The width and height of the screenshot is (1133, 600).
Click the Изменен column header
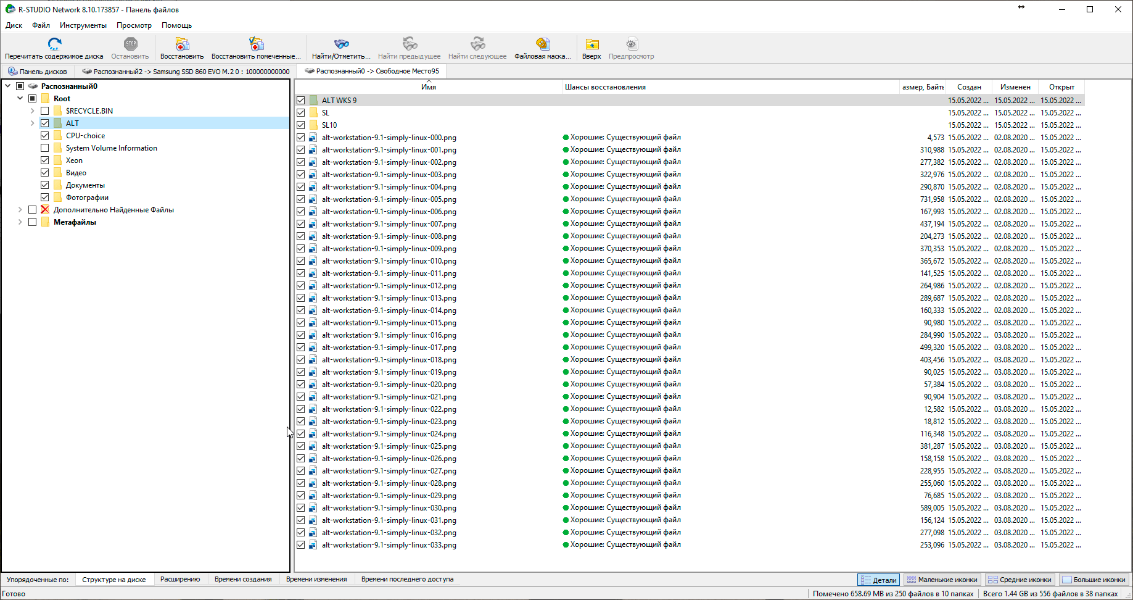pyautogui.click(x=1015, y=87)
